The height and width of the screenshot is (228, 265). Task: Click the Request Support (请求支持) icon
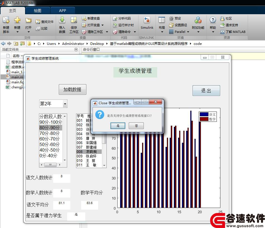pyautogui.click(x=222, y=25)
